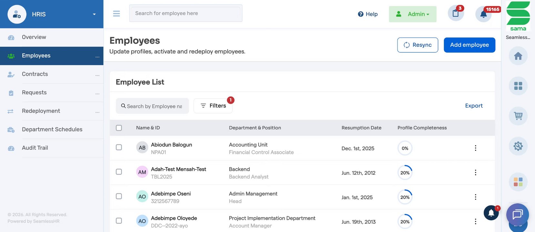The width and height of the screenshot is (535, 232).
Task: Click the hamburger menu icon
Action: coord(116,14)
